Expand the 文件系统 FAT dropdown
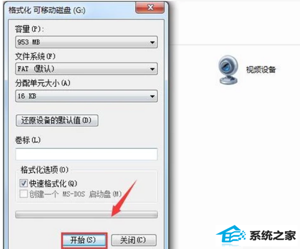Screen dimensions: 300x249 pyautogui.click(x=86, y=69)
